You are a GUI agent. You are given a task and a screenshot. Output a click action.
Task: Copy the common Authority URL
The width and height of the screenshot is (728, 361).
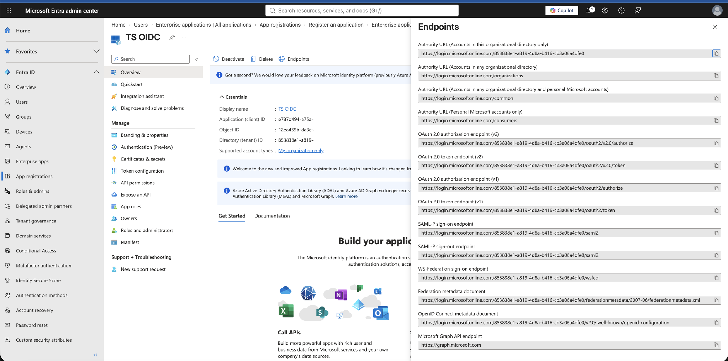pos(716,98)
